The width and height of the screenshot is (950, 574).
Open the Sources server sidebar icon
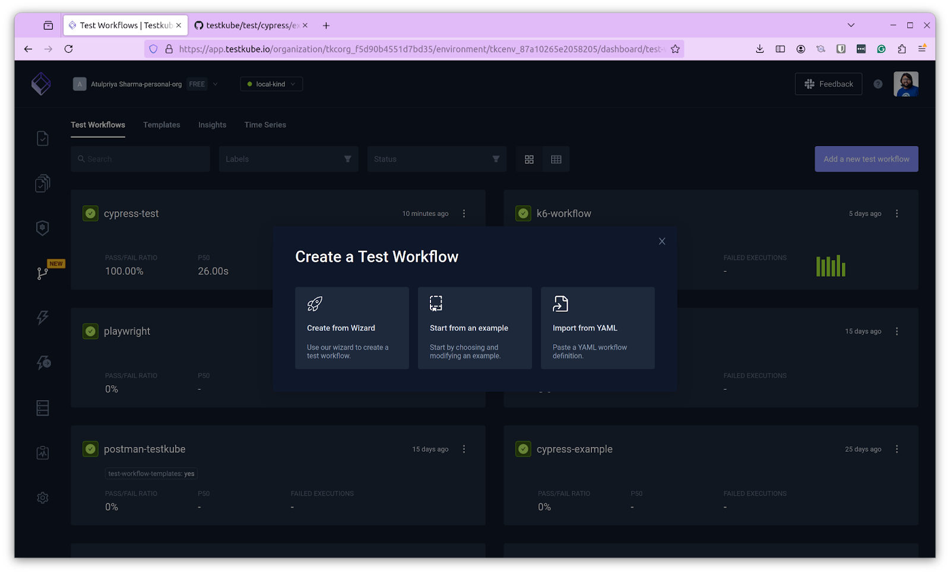[43, 408]
